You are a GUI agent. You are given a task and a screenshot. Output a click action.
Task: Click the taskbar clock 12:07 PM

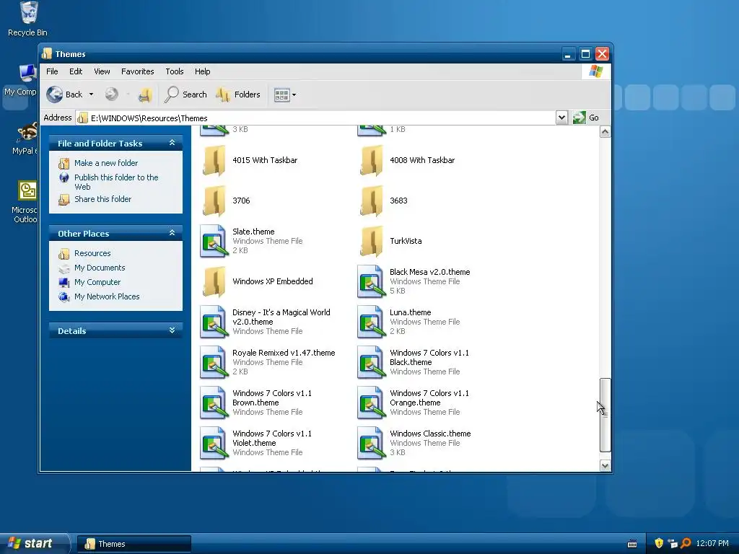(712, 543)
